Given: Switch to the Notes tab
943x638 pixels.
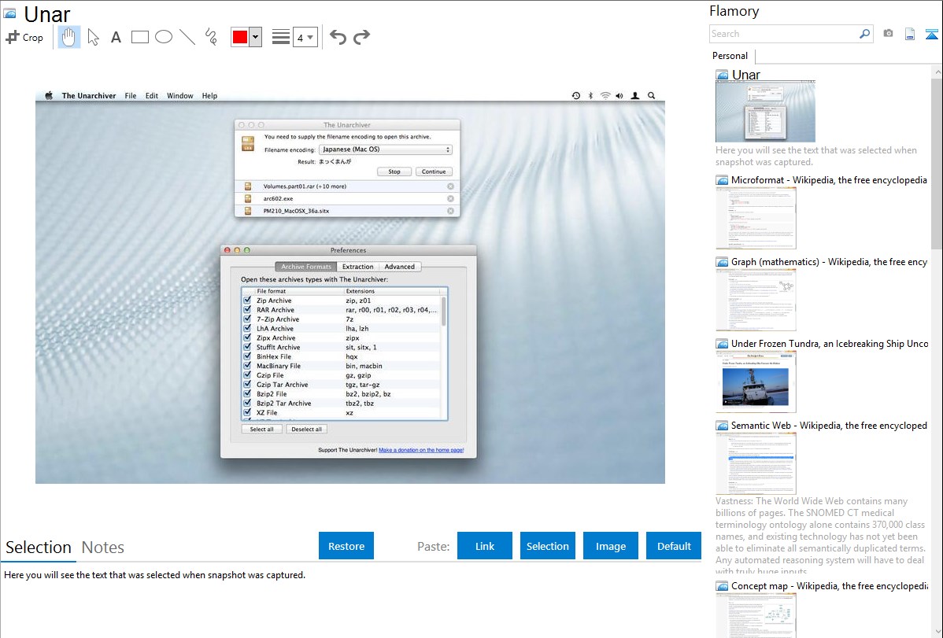Looking at the screenshot, I should [103, 548].
